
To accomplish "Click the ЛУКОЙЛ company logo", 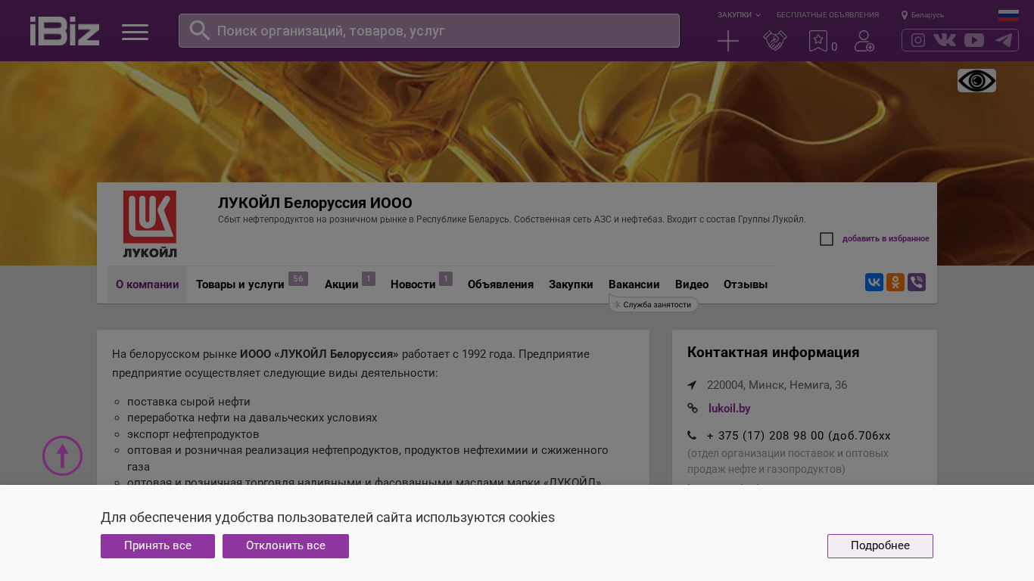I will 150,224.
